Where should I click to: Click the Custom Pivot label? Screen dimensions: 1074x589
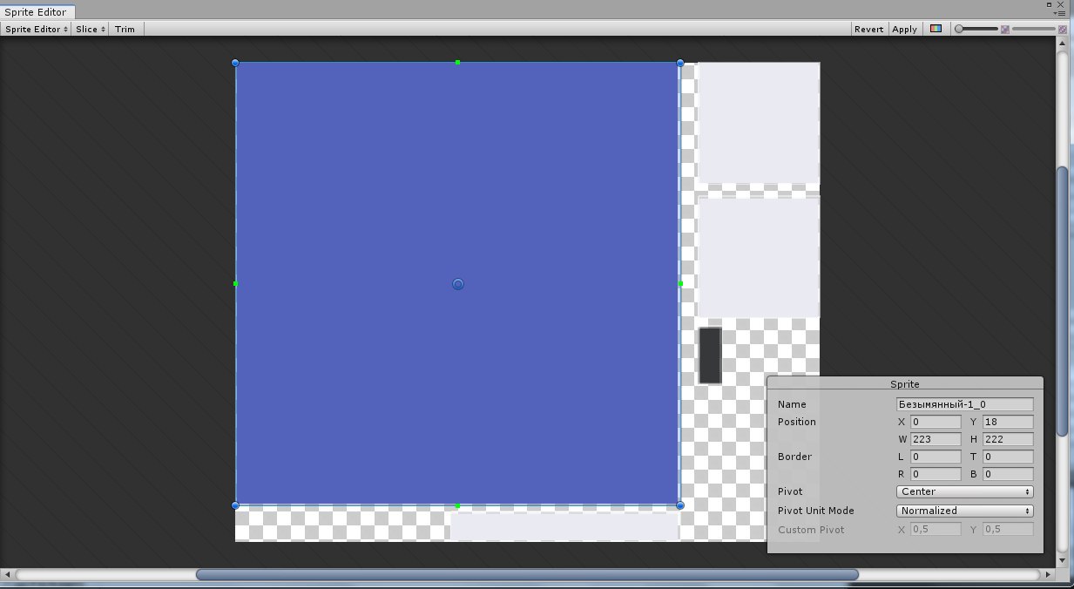click(811, 530)
